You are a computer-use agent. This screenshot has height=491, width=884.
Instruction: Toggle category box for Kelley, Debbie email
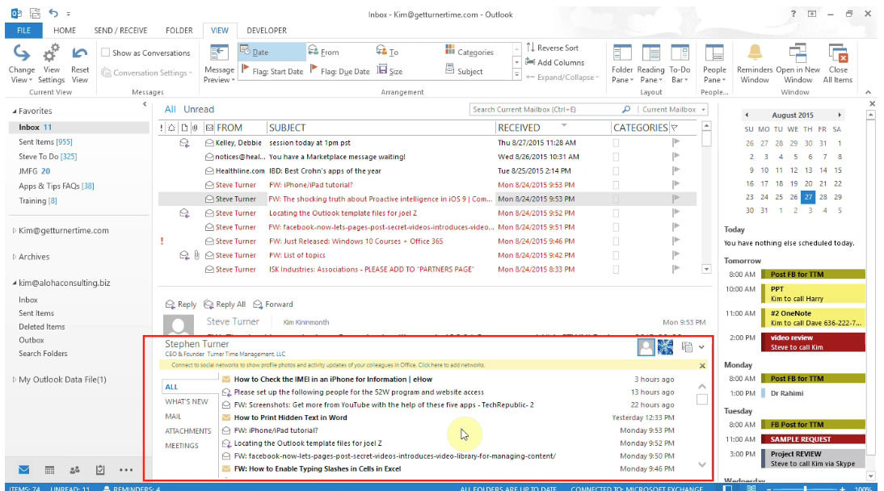coord(616,143)
